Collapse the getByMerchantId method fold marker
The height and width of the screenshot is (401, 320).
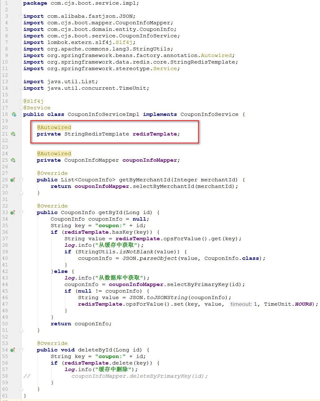(x=21, y=180)
